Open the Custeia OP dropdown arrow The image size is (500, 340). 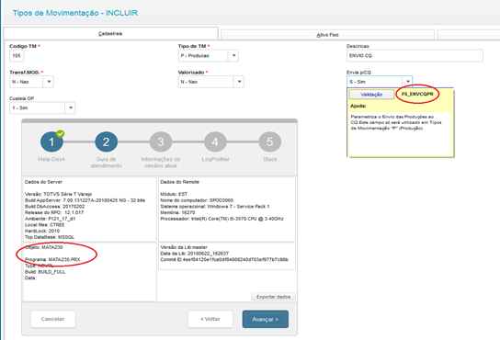pyautogui.click(x=71, y=108)
